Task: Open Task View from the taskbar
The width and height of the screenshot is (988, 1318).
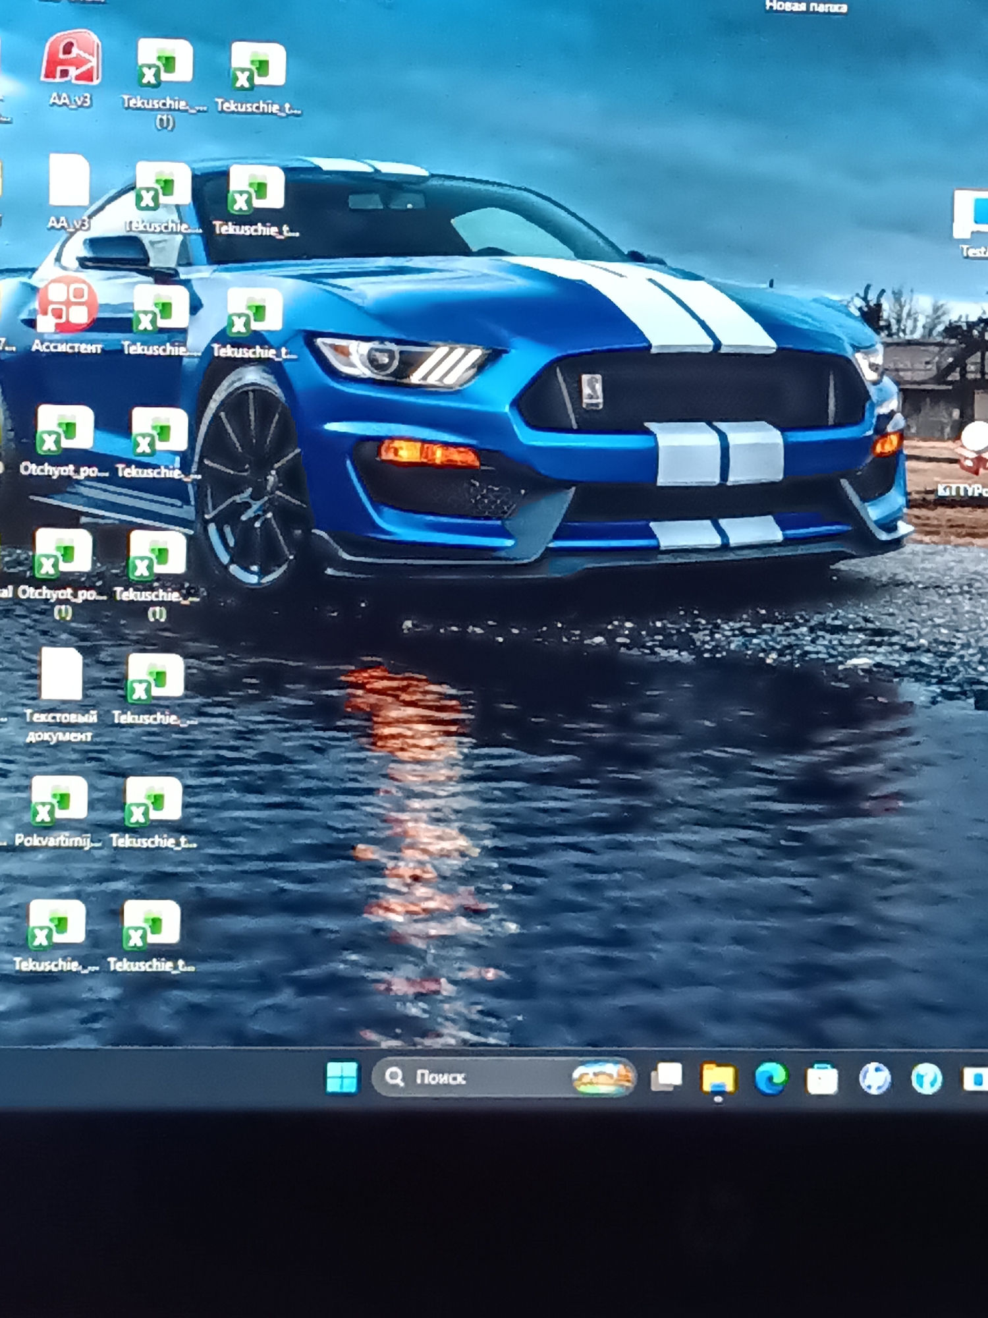Action: 667,1077
